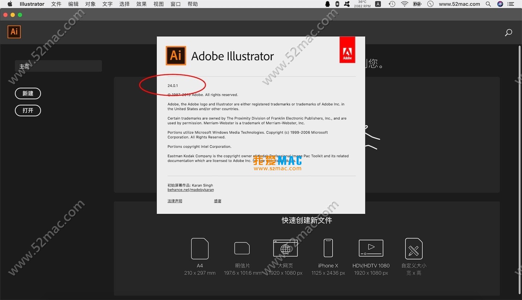The width and height of the screenshot is (522, 300).
Task: Pick the iPhone X device template icon
Action: tap(328, 248)
